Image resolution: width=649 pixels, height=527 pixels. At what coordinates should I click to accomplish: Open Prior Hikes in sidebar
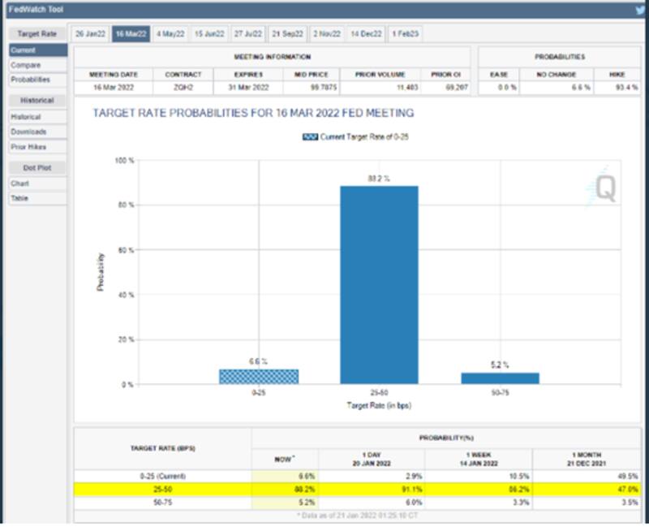pos(28,147)
